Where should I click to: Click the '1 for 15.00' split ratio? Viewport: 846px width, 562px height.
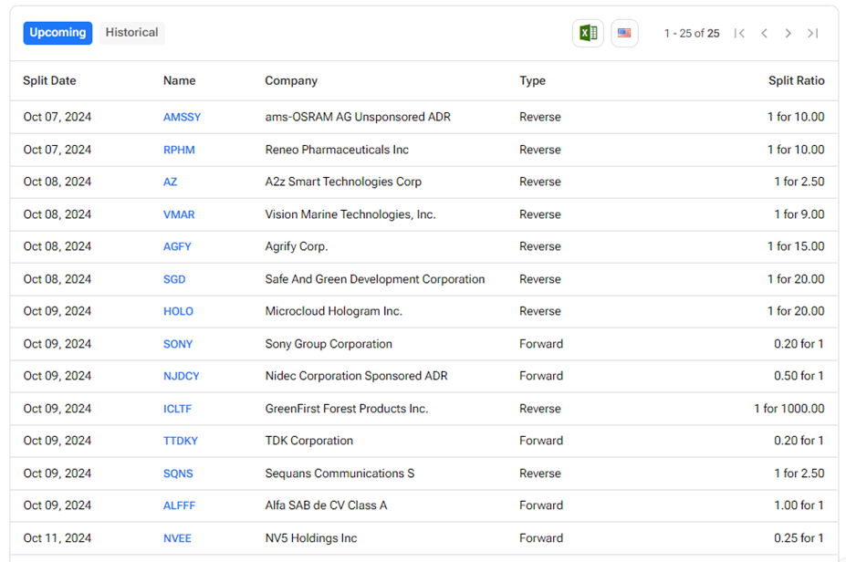click(x=796, y=246)
